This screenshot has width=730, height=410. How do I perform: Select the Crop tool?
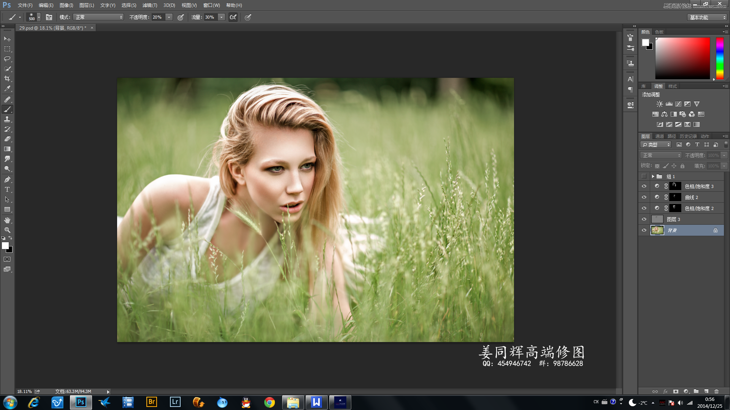(x=7, y=79)
